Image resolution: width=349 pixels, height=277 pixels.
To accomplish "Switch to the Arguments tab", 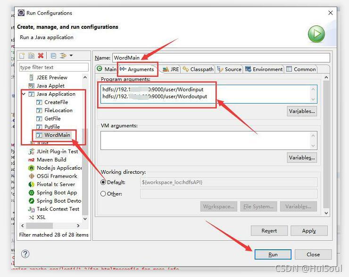I will (137, 69).
